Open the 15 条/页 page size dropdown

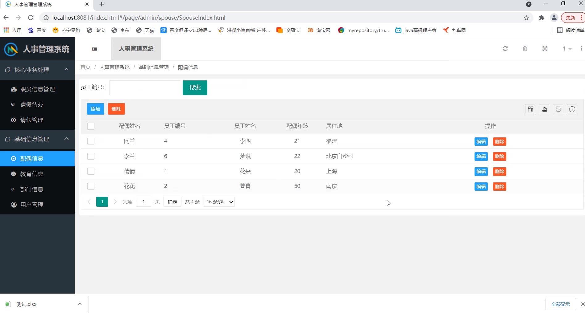point(219,202)
